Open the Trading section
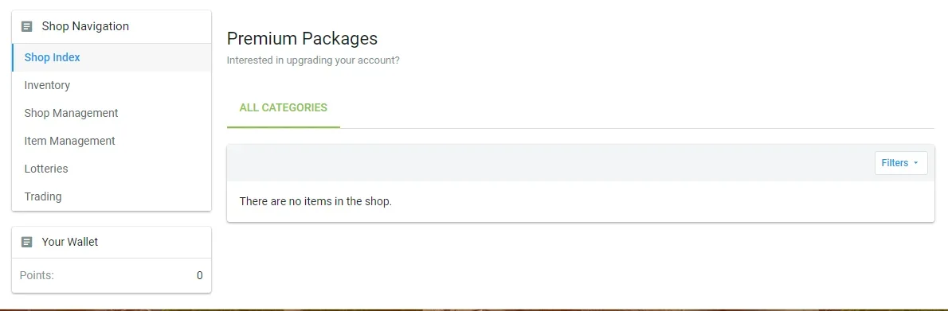 tap(112, 197)
